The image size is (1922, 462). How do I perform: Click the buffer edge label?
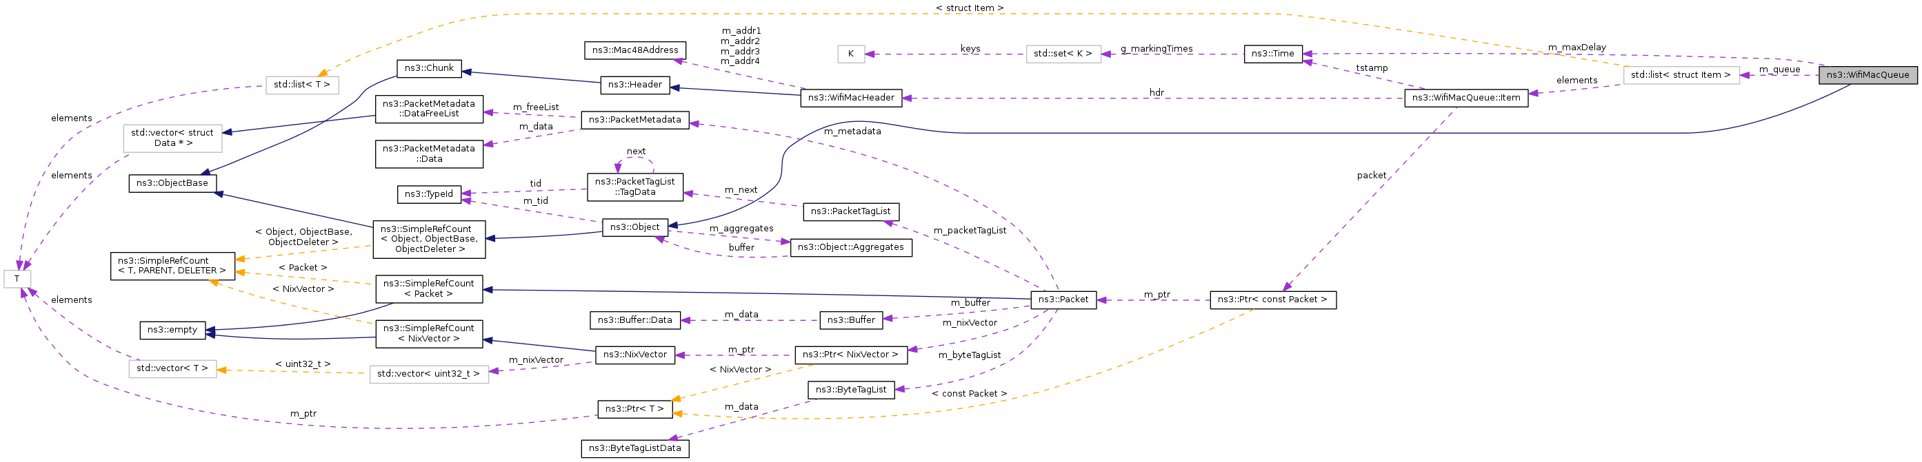tap(741, 248)
